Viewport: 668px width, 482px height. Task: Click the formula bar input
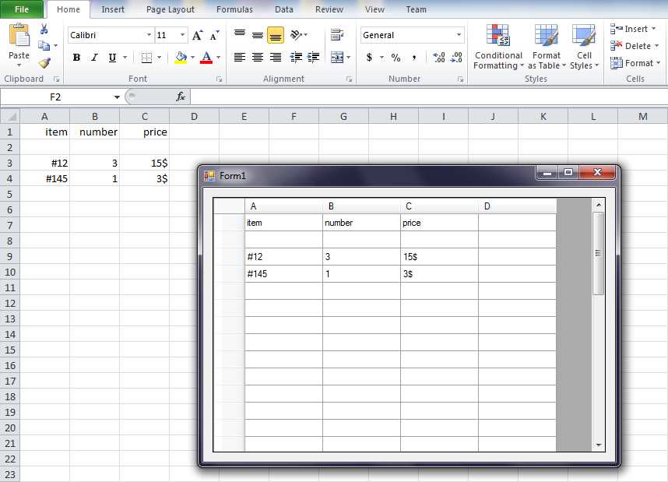tap(429, 97)
